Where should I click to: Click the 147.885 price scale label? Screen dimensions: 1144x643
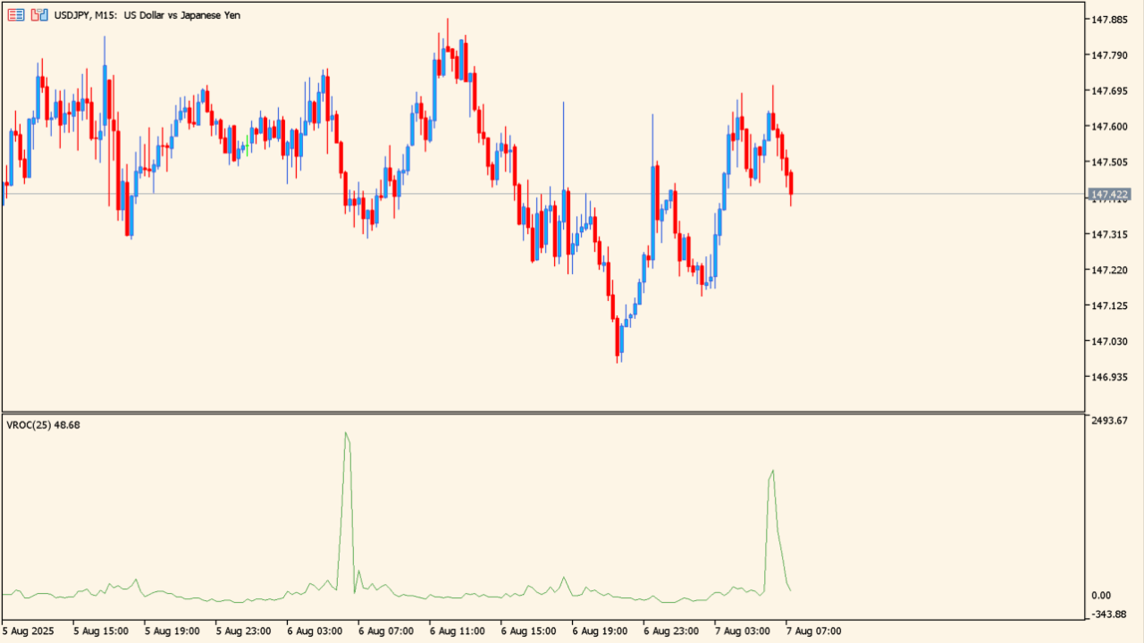(1109, 20)
